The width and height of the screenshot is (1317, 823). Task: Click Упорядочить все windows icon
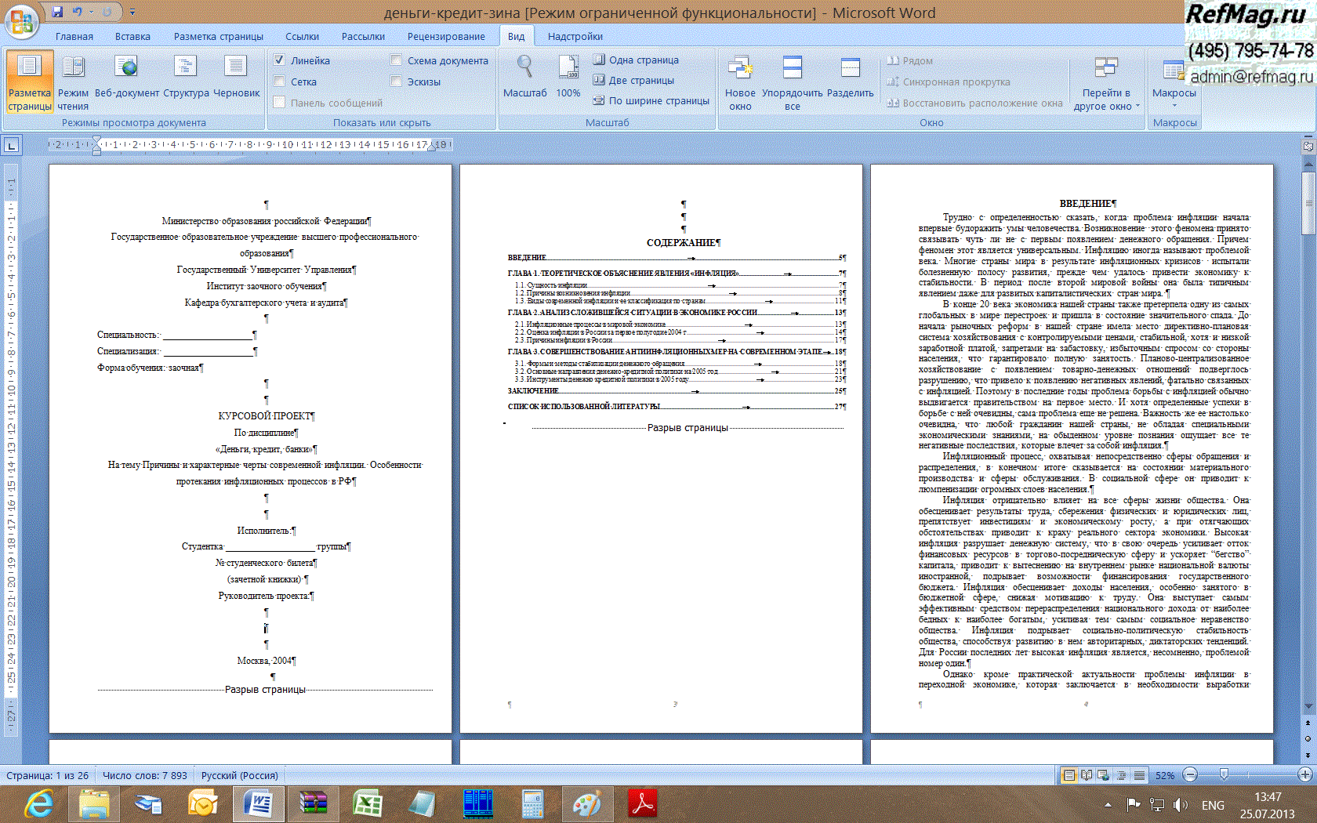[793, 68]
